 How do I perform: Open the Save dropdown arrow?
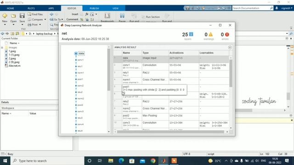[22, 24]
